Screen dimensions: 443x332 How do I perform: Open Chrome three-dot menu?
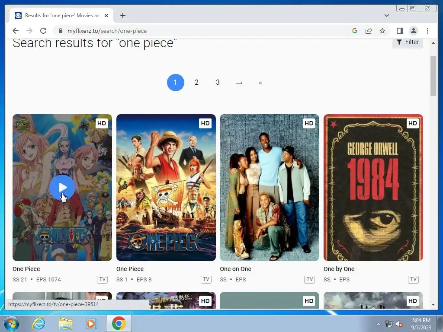coord(427,31)
